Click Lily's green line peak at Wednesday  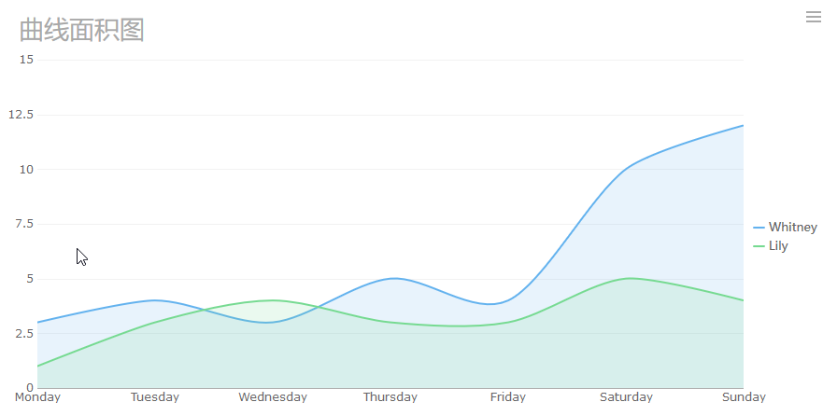tap(273, 300)
